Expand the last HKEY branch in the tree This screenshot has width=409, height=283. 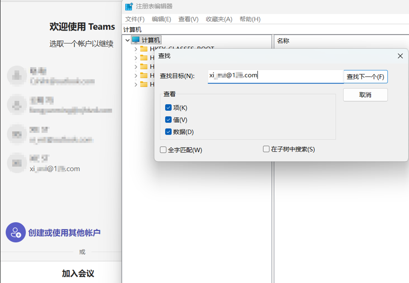point(136,84)
